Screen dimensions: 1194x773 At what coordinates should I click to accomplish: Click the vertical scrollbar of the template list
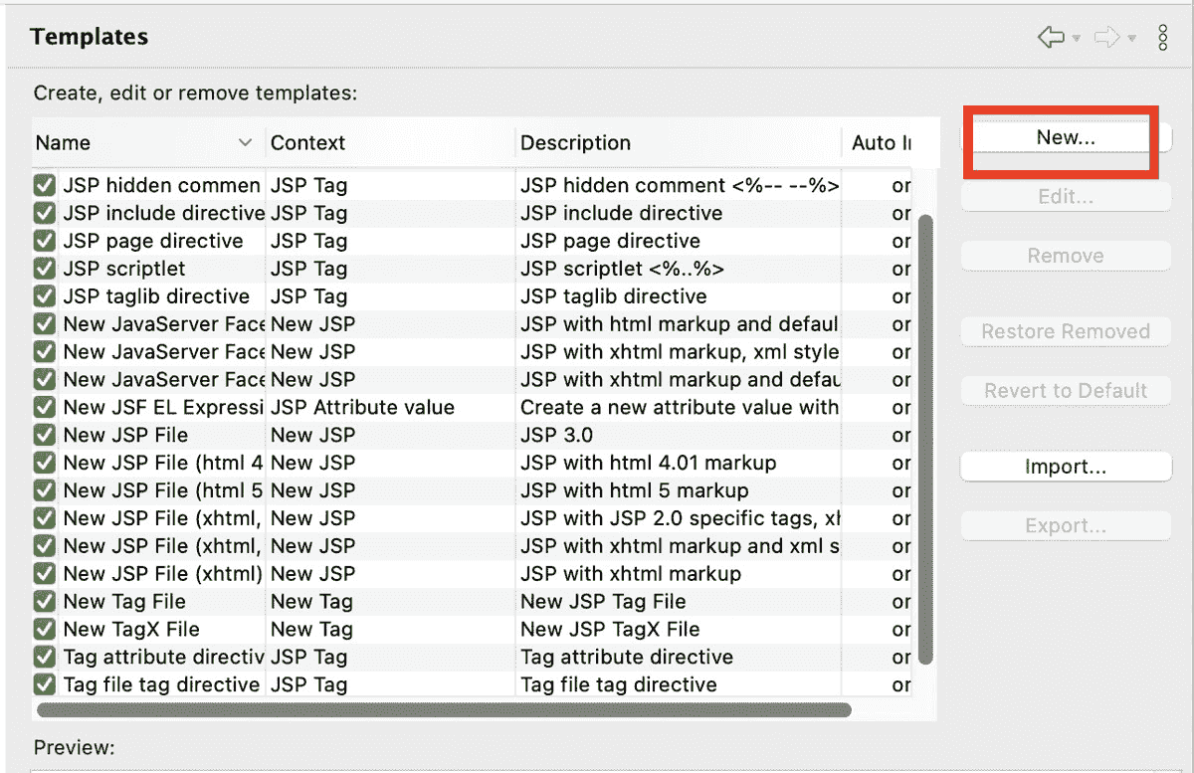tap(925, 438)
